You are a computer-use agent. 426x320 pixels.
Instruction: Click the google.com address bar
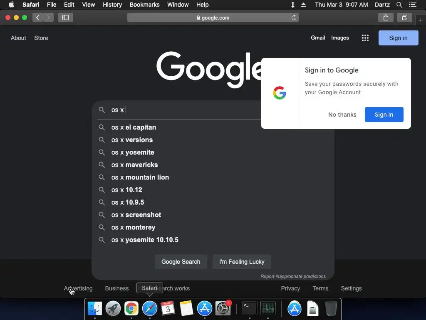213,17
